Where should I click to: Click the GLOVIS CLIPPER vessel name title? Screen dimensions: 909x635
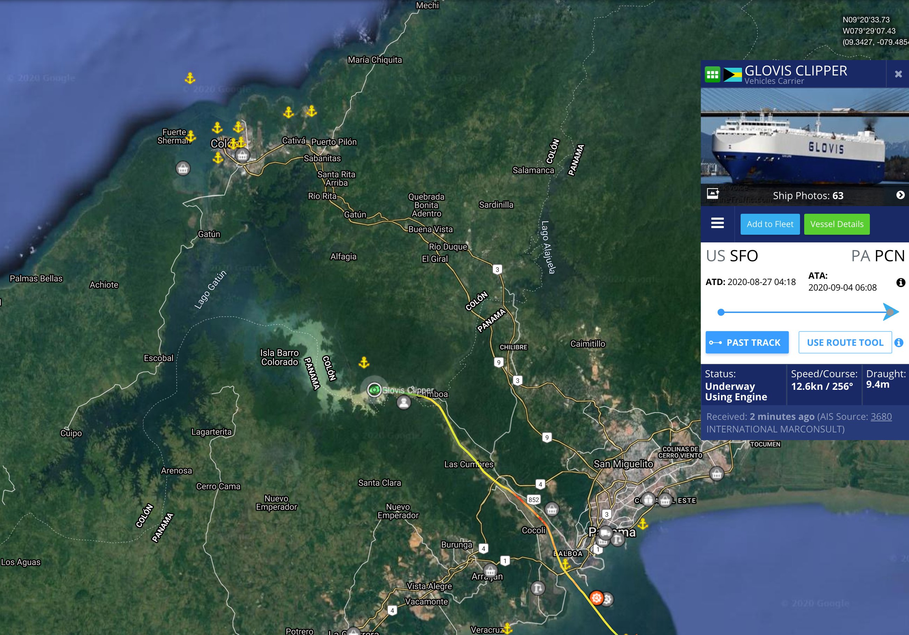coord(796,71)
